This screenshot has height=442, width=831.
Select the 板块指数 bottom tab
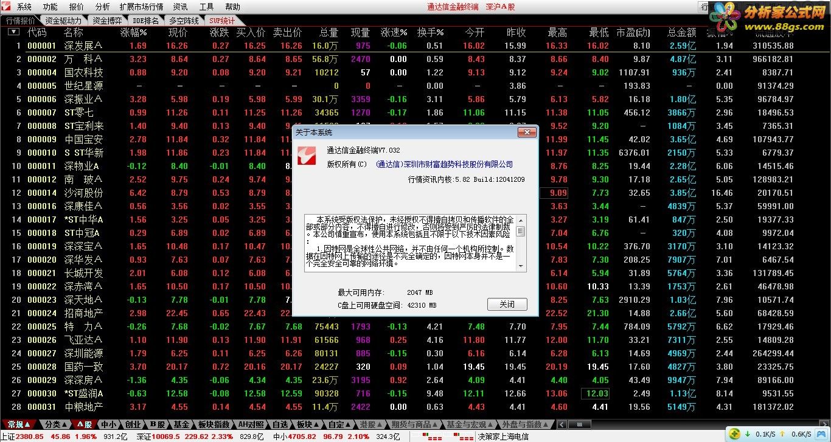coord(214,424)
